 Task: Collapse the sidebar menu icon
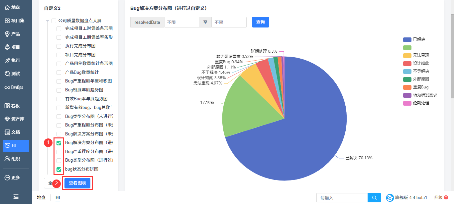tap(16, 197)
